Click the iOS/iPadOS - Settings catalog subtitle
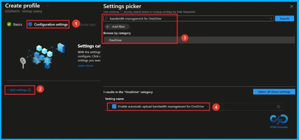Viewport: 299px width, 140px height. [x=23, y=11]
